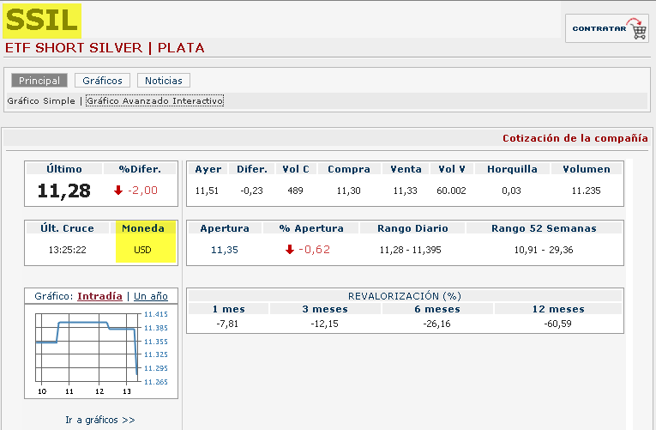Click the Rango 52 Semanas 10,91 - 29,36
The image size is (656, 430).
click(x=544, y=250)
